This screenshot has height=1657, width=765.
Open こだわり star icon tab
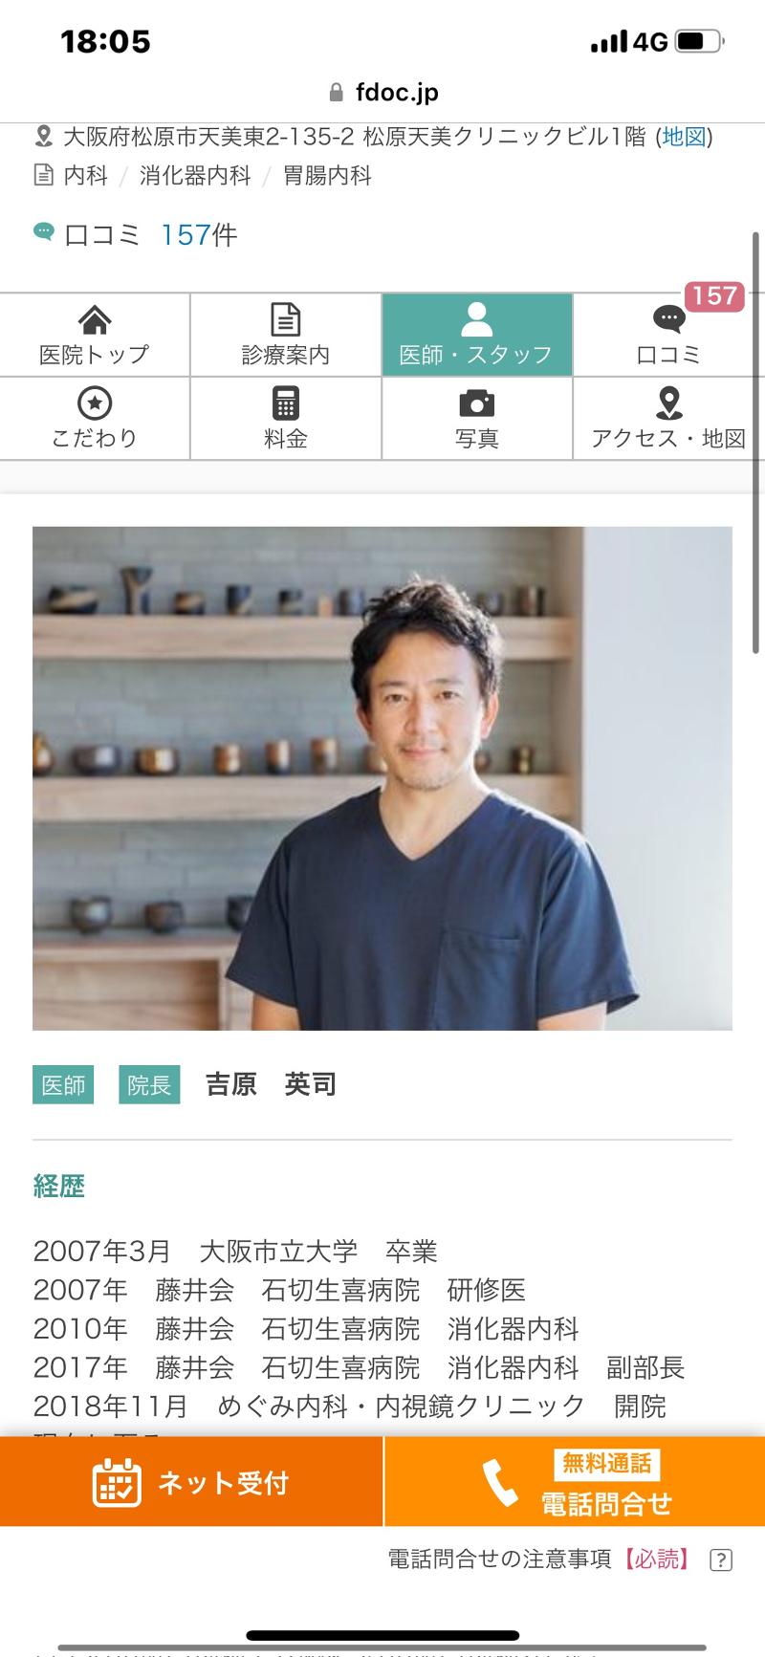[95, 418]
